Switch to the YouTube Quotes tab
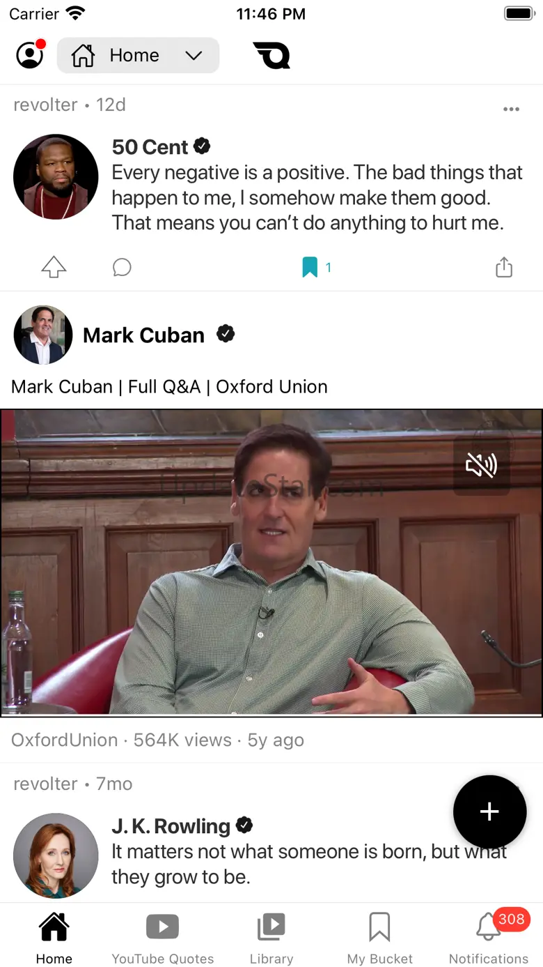Viewport: 543px width, 967px height. 163,938
